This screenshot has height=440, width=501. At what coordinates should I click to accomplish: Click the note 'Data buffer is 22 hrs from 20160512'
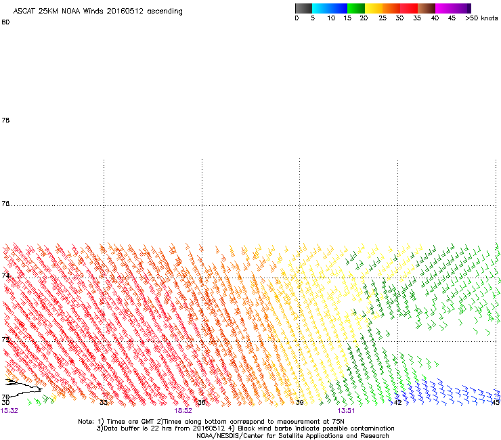pyautogui.click(x=165, y=428)
